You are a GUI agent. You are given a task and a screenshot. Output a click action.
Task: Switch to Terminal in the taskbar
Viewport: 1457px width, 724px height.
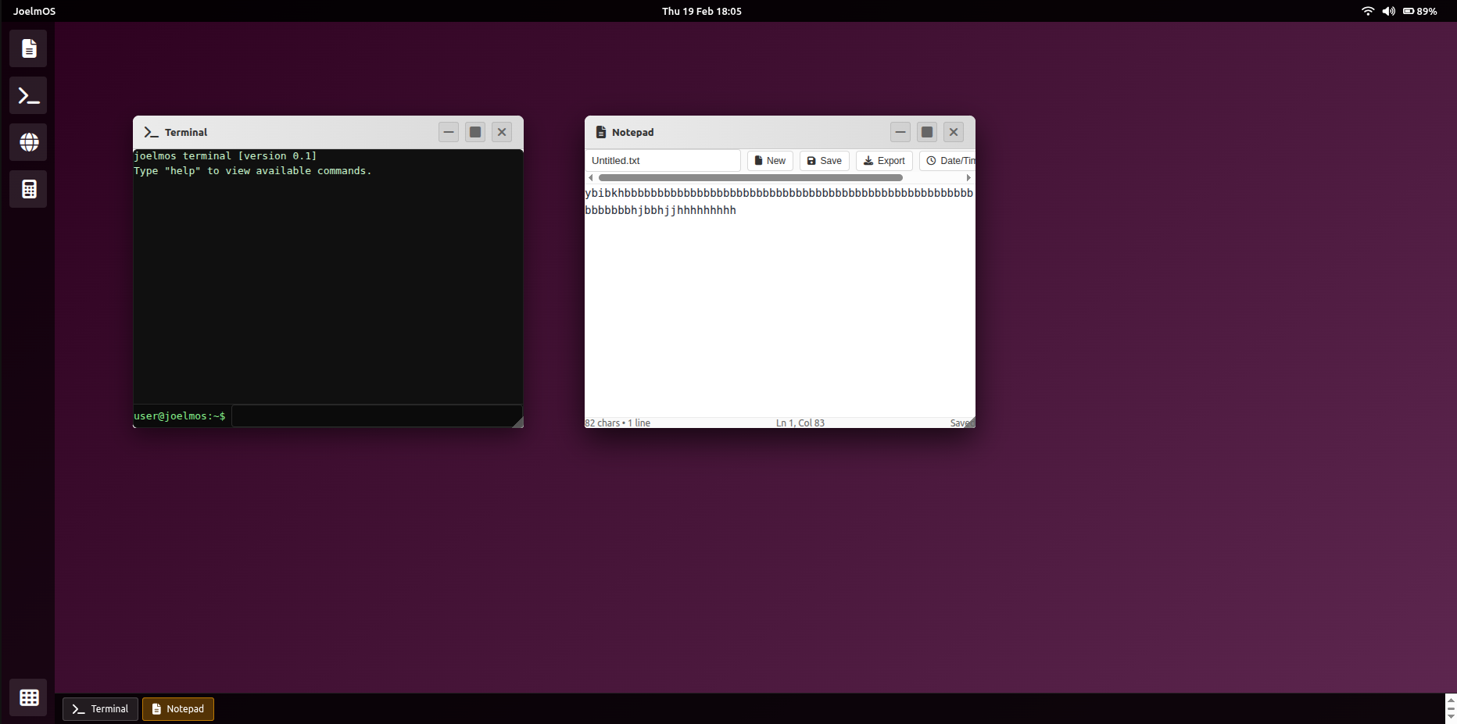pyautogui.click(x=100, y=709)
